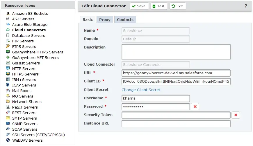Save the cloud connector
The width and height of the screenshot is (253, 146).
(x=139, y=6)
